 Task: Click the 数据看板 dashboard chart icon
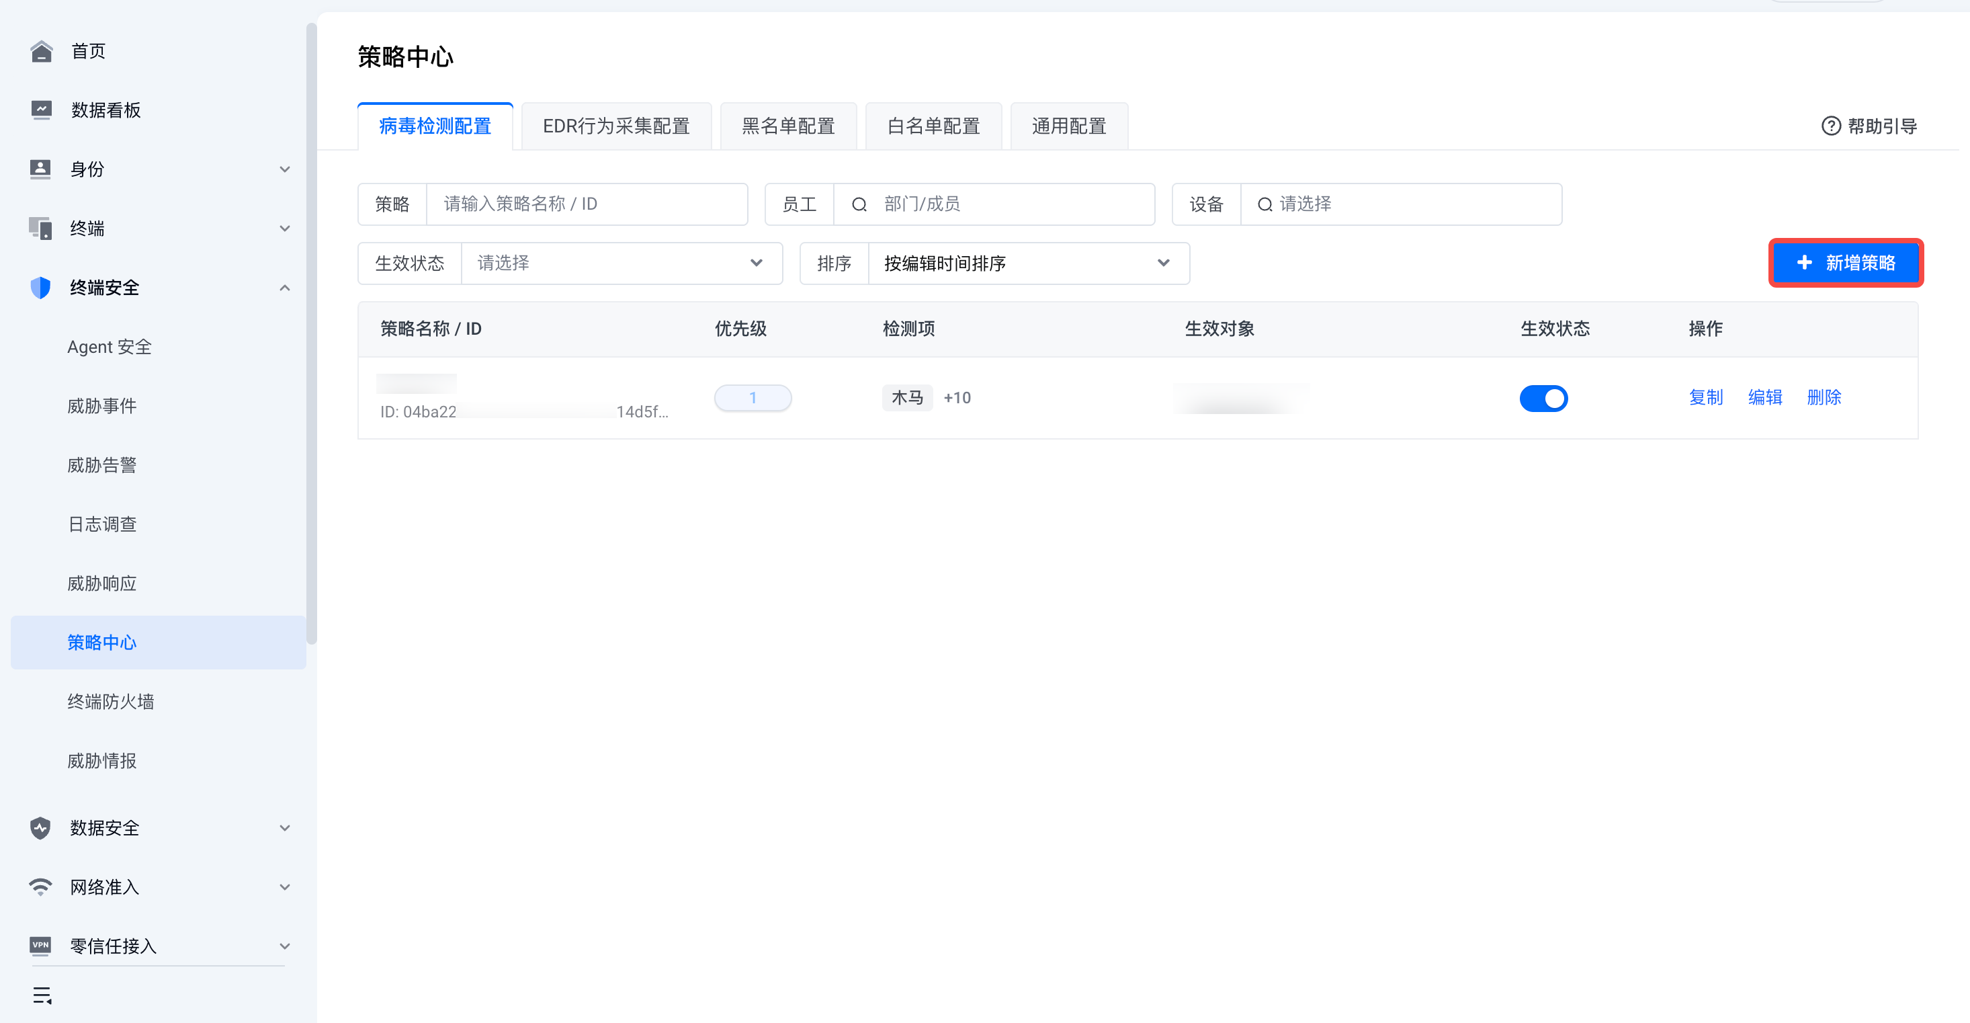41,110
